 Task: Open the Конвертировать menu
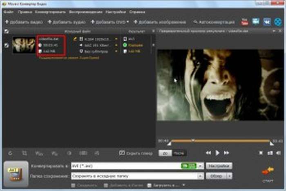[x=50, y=12]
